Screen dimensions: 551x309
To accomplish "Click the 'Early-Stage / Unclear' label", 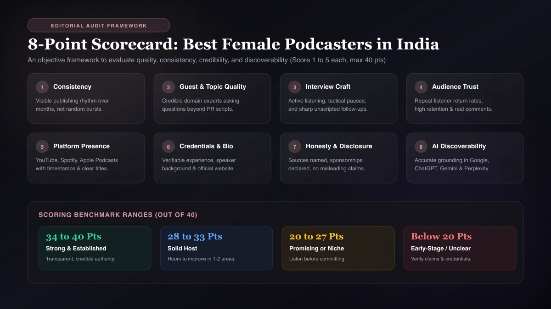I will [441, 249].
